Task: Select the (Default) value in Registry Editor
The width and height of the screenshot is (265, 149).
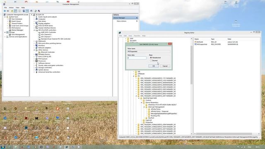Action: click(x=200, y=42)
